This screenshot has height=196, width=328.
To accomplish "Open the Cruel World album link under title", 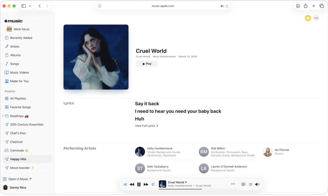I will [143, 57].
